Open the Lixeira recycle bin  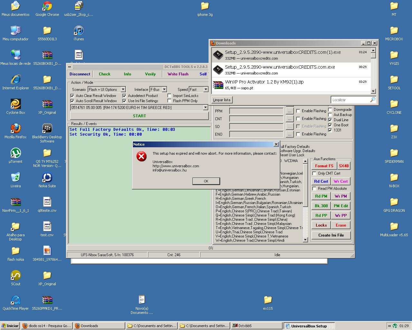pos(15,180)
